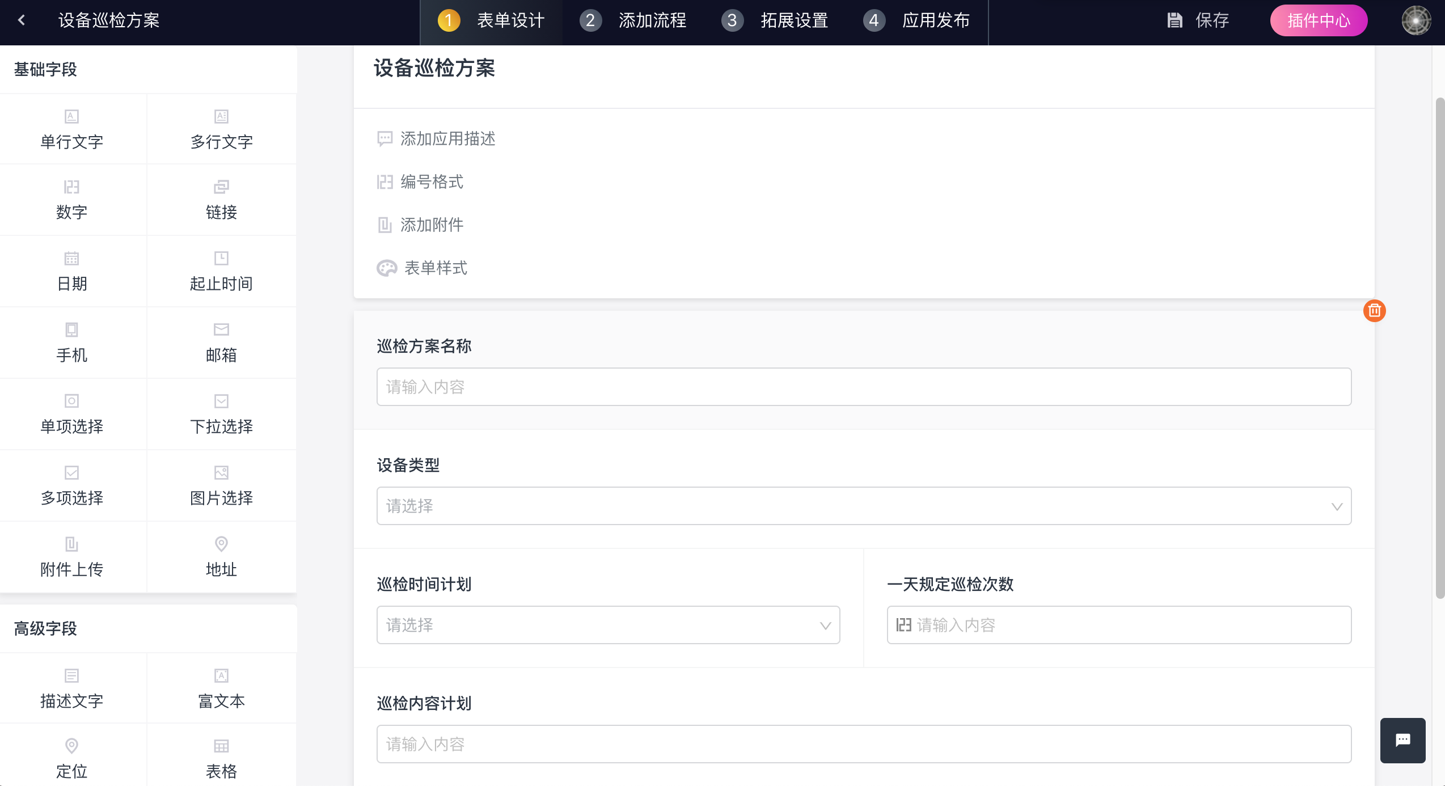
Task: Expand the 设备类型 dropdown
Action: tap(864, 506)
